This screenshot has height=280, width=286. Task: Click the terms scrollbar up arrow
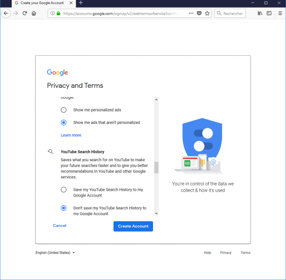click(156, 100)
